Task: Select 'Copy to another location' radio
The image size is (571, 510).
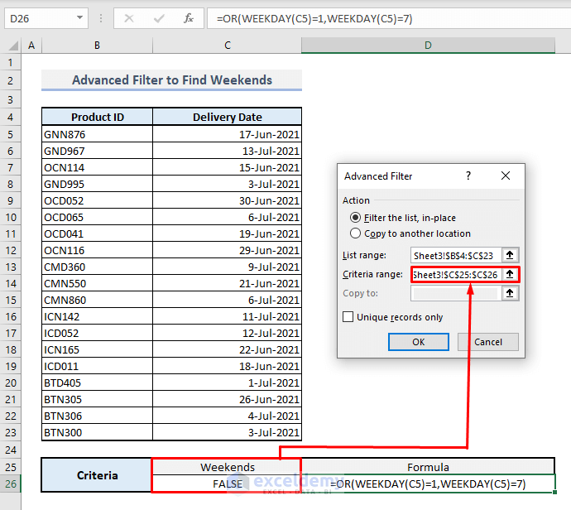Action: (355, 233)
